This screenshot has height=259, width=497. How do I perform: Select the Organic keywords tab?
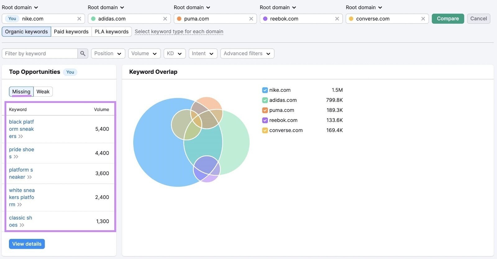pyautogui.click(x=26, y=32)
